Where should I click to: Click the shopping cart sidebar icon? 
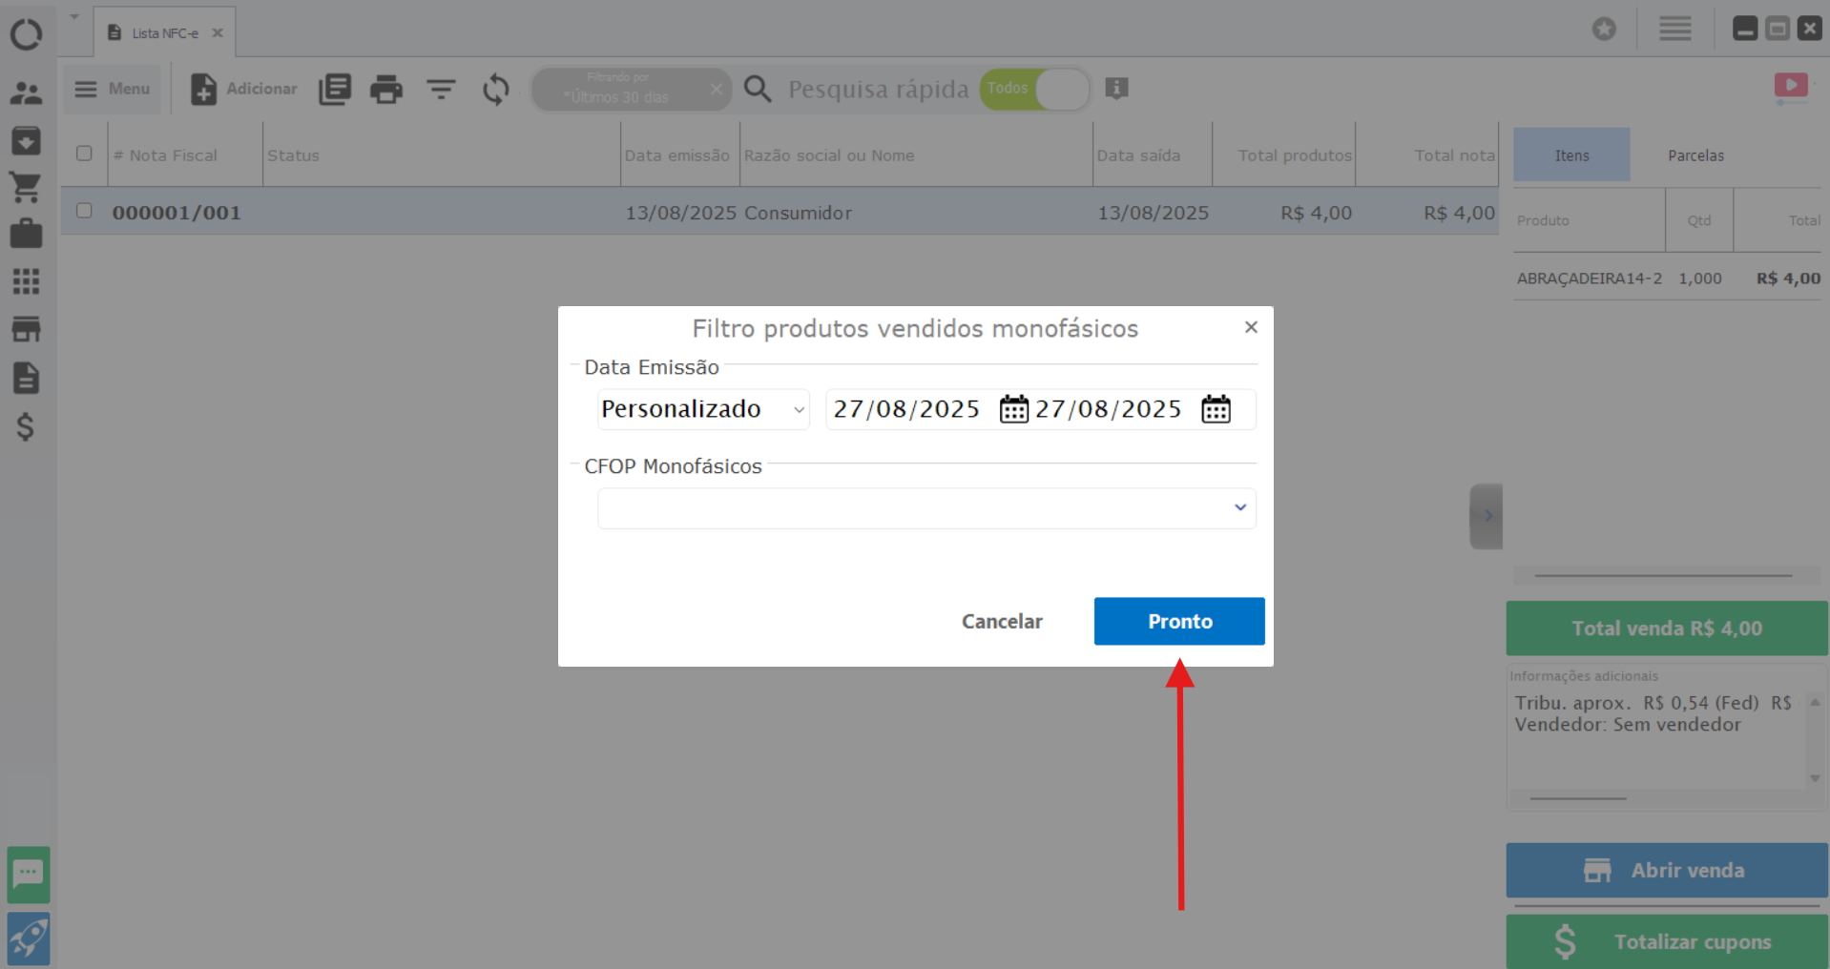pyautogui.click(x=26, y=187)
